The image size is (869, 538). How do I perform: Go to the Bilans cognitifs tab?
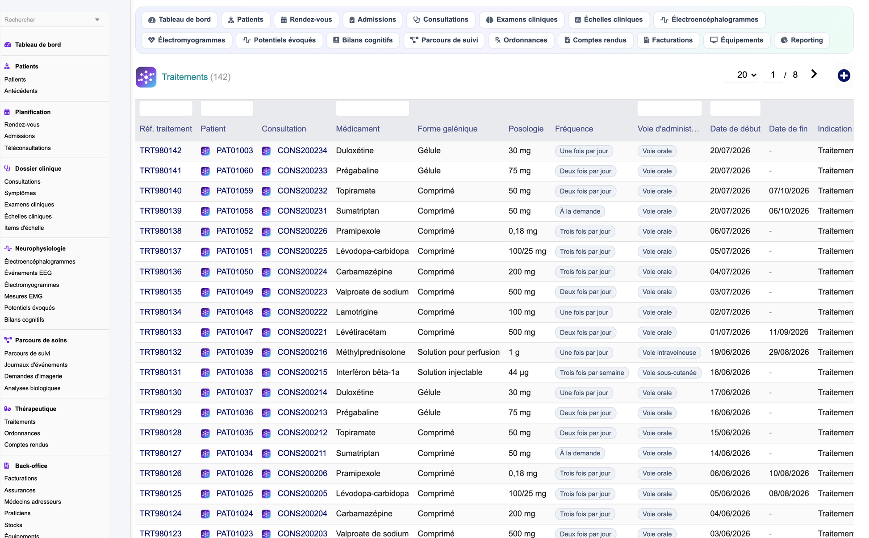pos(363,40)
